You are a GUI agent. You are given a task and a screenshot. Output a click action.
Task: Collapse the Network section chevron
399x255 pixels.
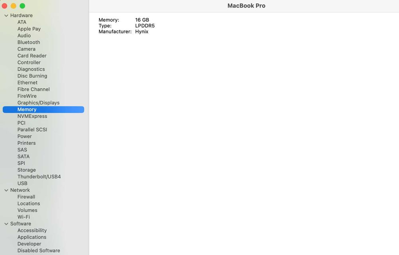[x=6, y=190]
